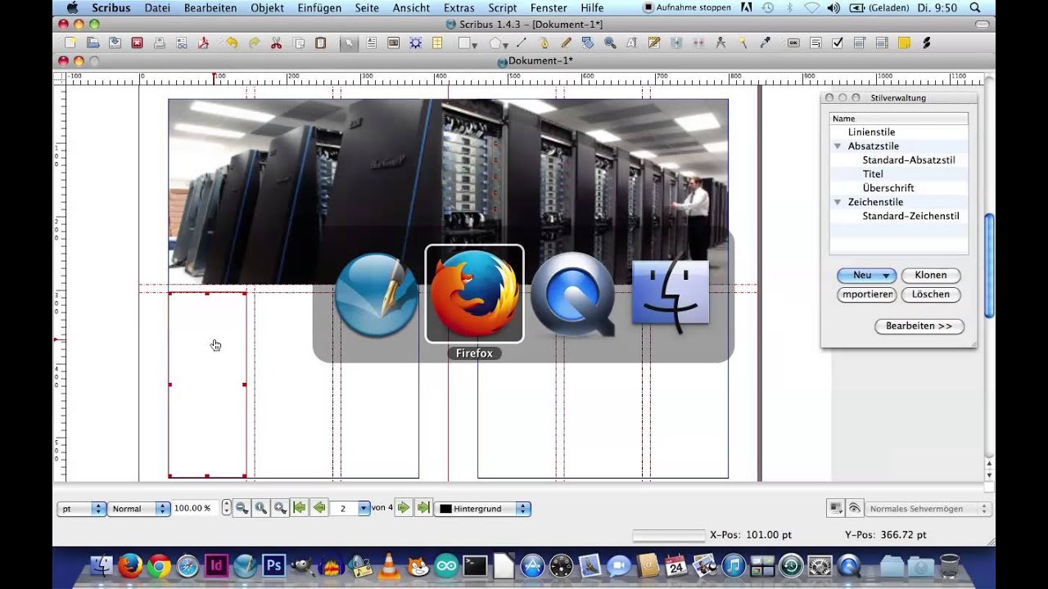Collapse the Absatzstile tree group

838,146
